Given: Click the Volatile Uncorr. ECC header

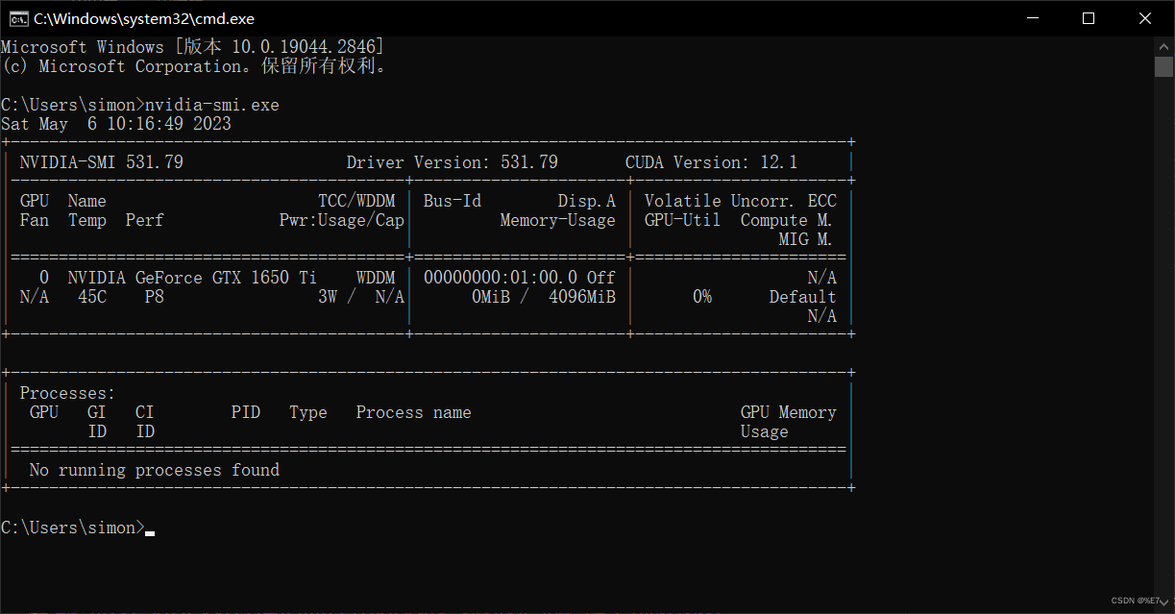Looking at the screenshot, I should click(x=741, y=201).
